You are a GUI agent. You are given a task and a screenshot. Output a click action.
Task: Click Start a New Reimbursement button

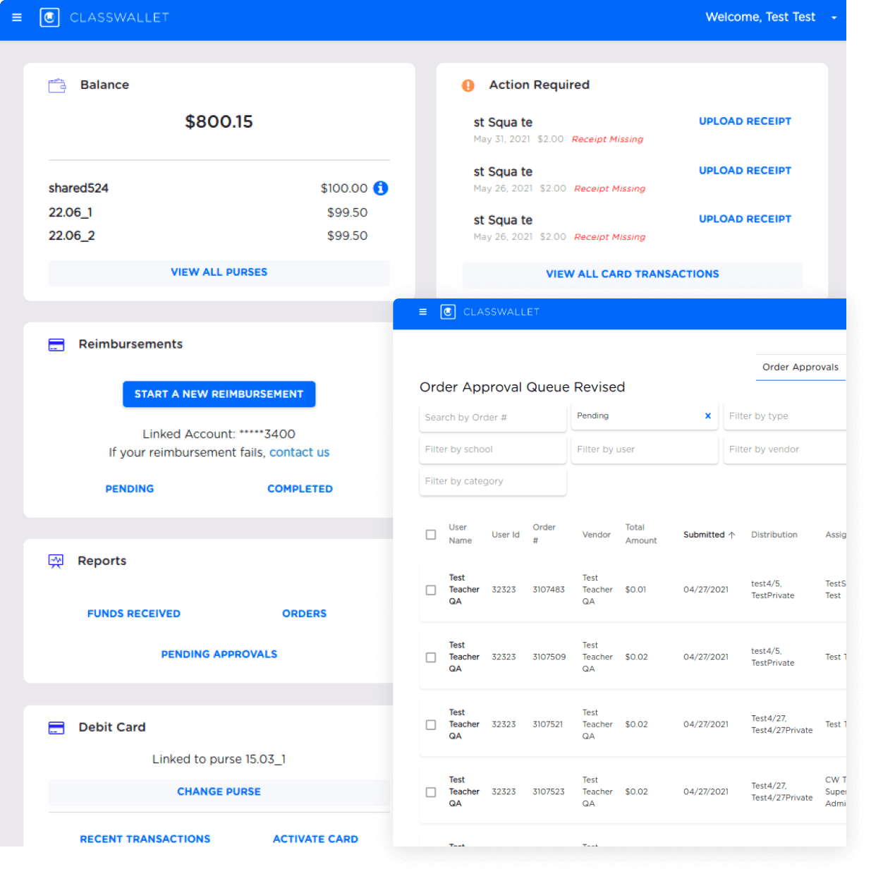click(219, 394)
